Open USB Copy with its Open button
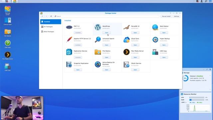Image resolution: width=213 pixels, height=120 pixels. (x=164, y=57)
